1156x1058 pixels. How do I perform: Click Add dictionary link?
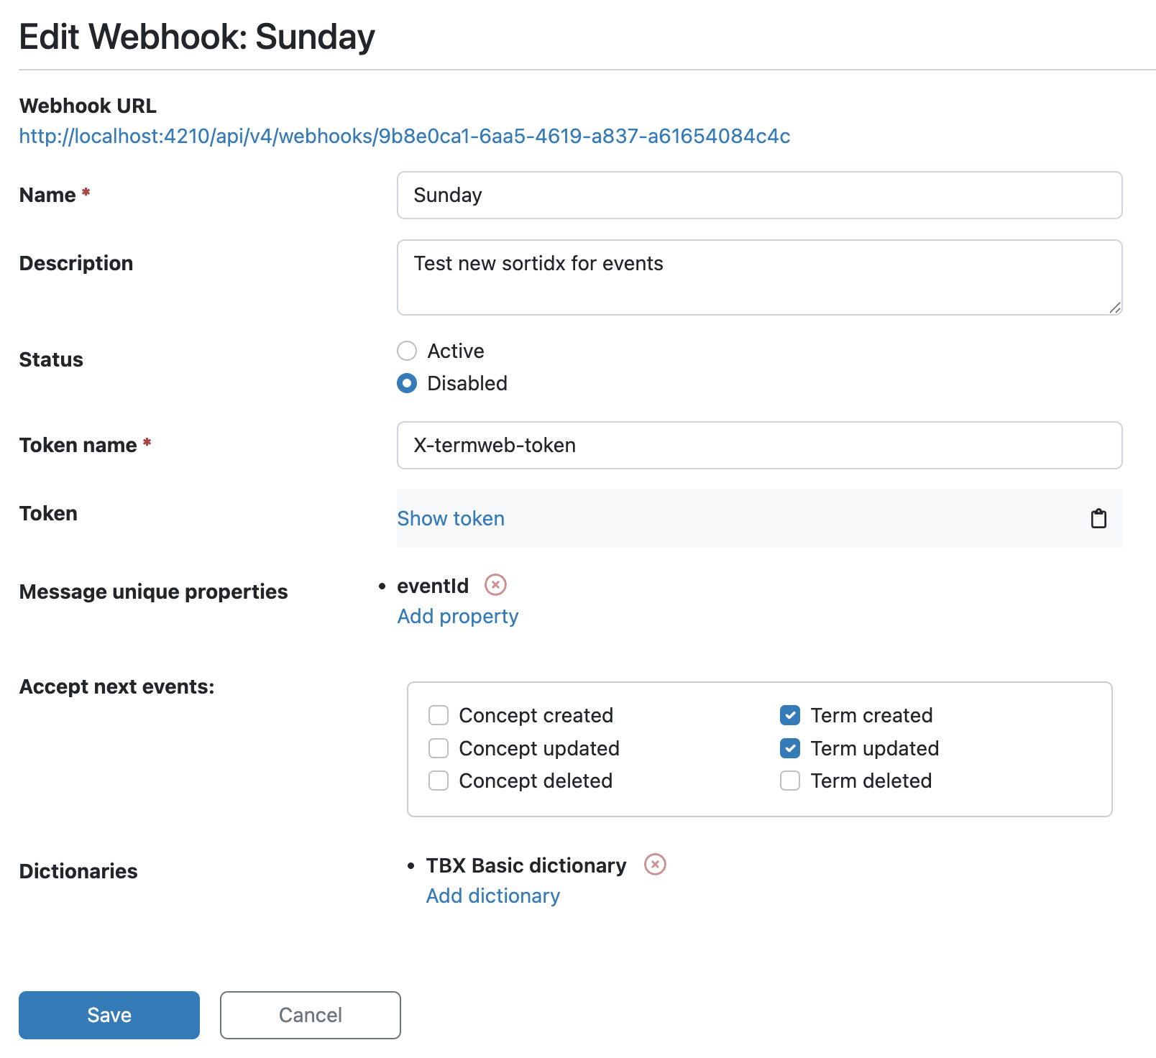coord(493,896)
